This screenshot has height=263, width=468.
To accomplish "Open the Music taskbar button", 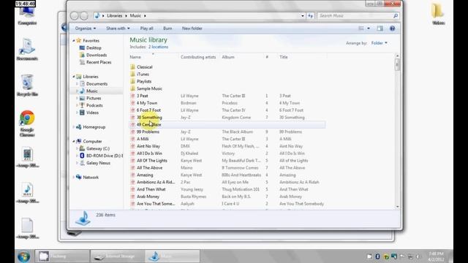I will click(173, 256).
